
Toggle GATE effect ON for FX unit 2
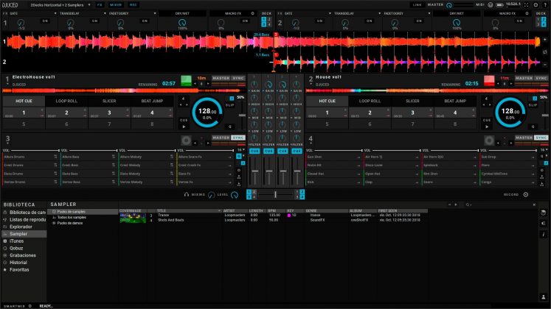319,21
